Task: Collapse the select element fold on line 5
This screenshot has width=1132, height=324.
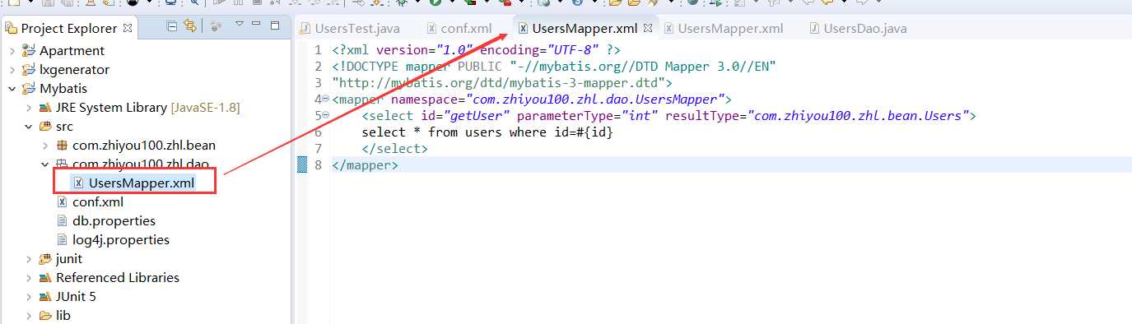Action: pos(326,115)
